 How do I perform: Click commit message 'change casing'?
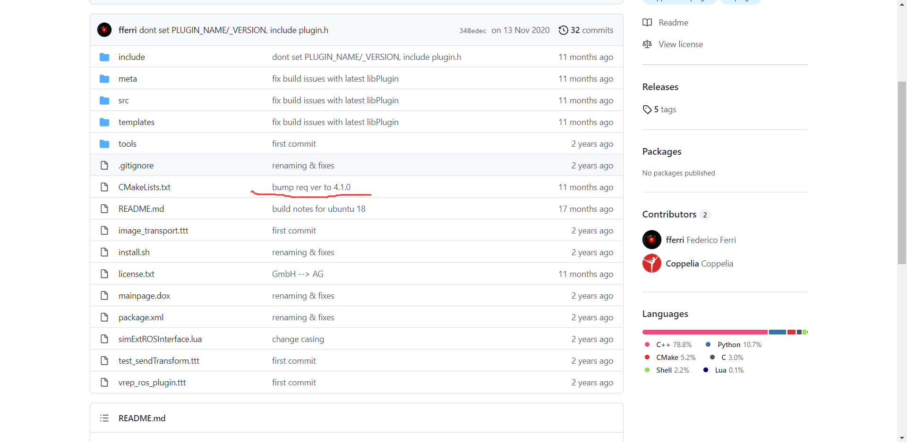click(x=298, y=339)
